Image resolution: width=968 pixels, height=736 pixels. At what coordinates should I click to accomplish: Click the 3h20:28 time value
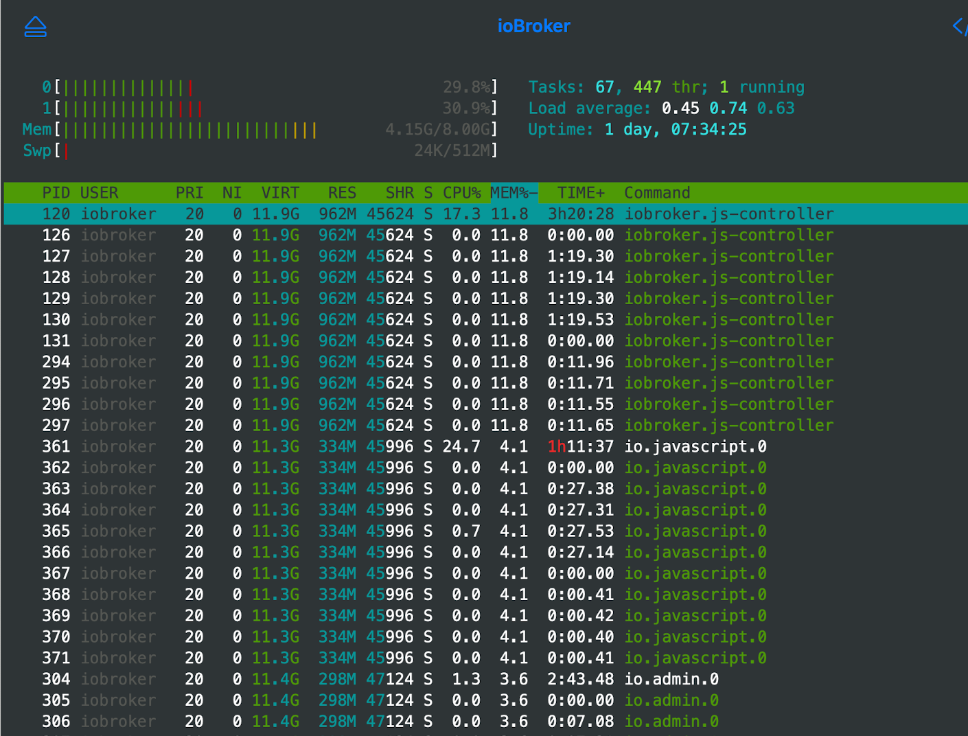pos(581,214)
